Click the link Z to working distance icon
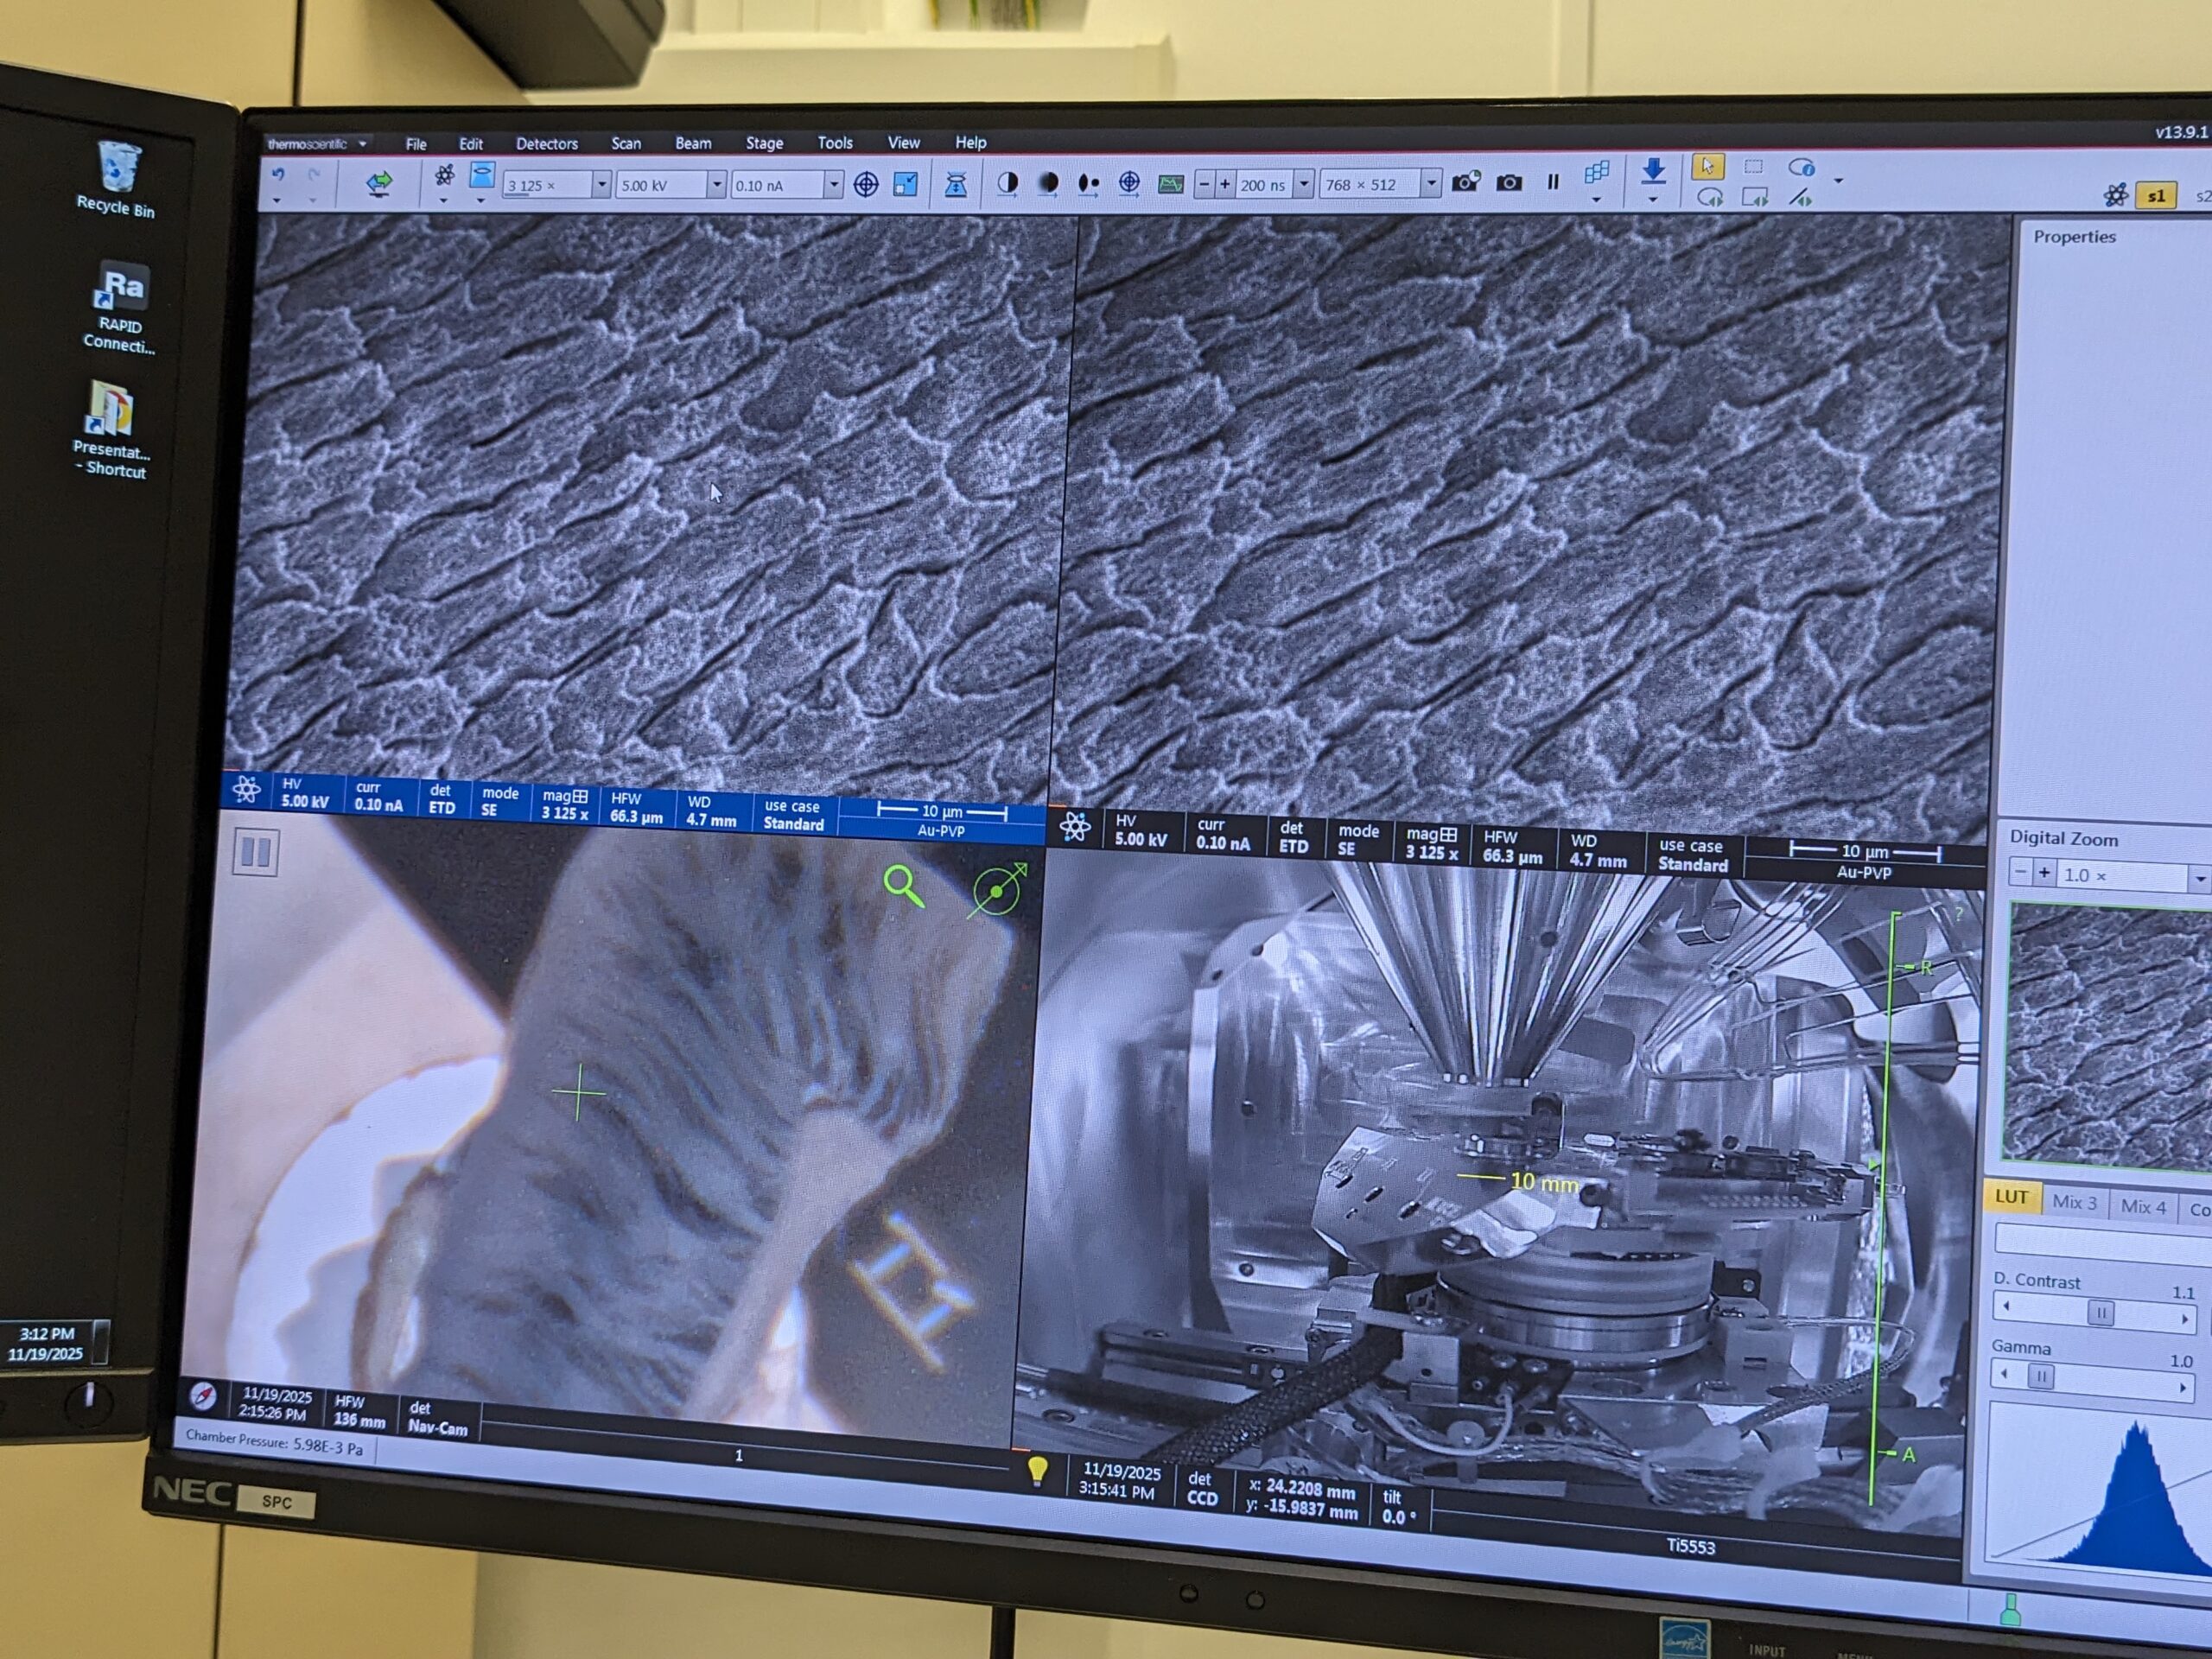2212x1659 pixels. click(x=955, y=185)
